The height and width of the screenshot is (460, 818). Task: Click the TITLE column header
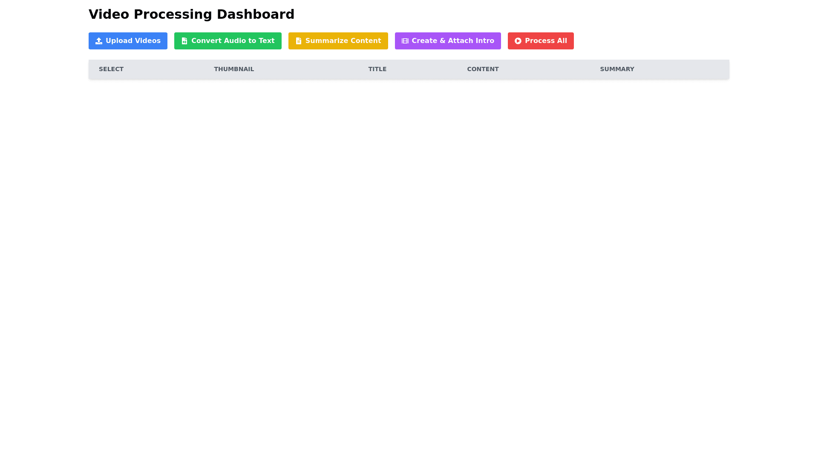pos(377,69)
